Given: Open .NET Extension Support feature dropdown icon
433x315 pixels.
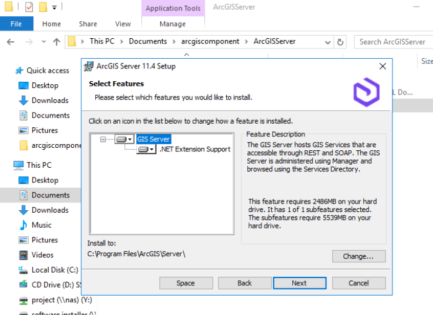Looking at the screenshot, I should [x=146, y=150].
